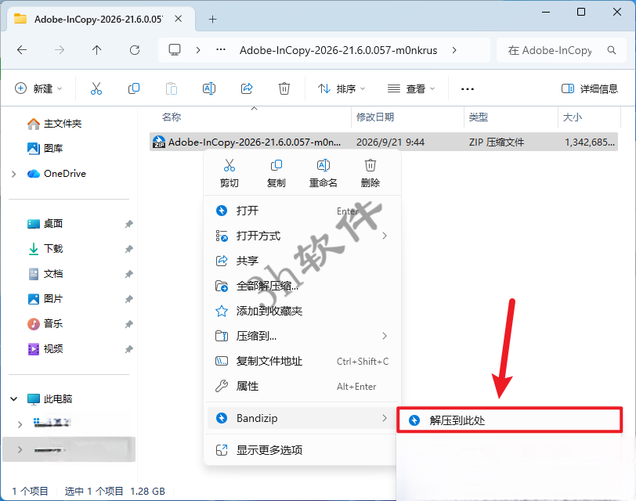Open the Bandizip submenu entry

click(302, 418)
